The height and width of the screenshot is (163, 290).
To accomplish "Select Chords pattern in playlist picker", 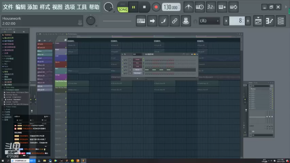I will pos(45,44).
